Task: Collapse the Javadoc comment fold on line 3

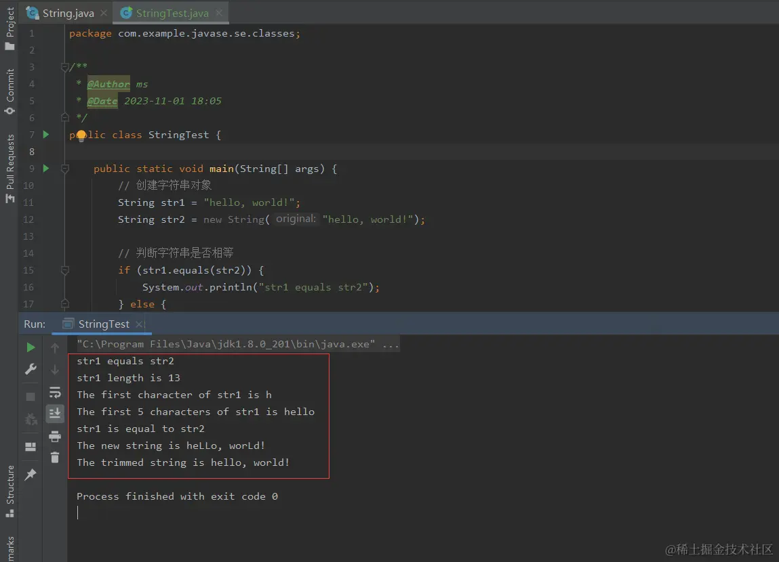Action: click(64, 67)
